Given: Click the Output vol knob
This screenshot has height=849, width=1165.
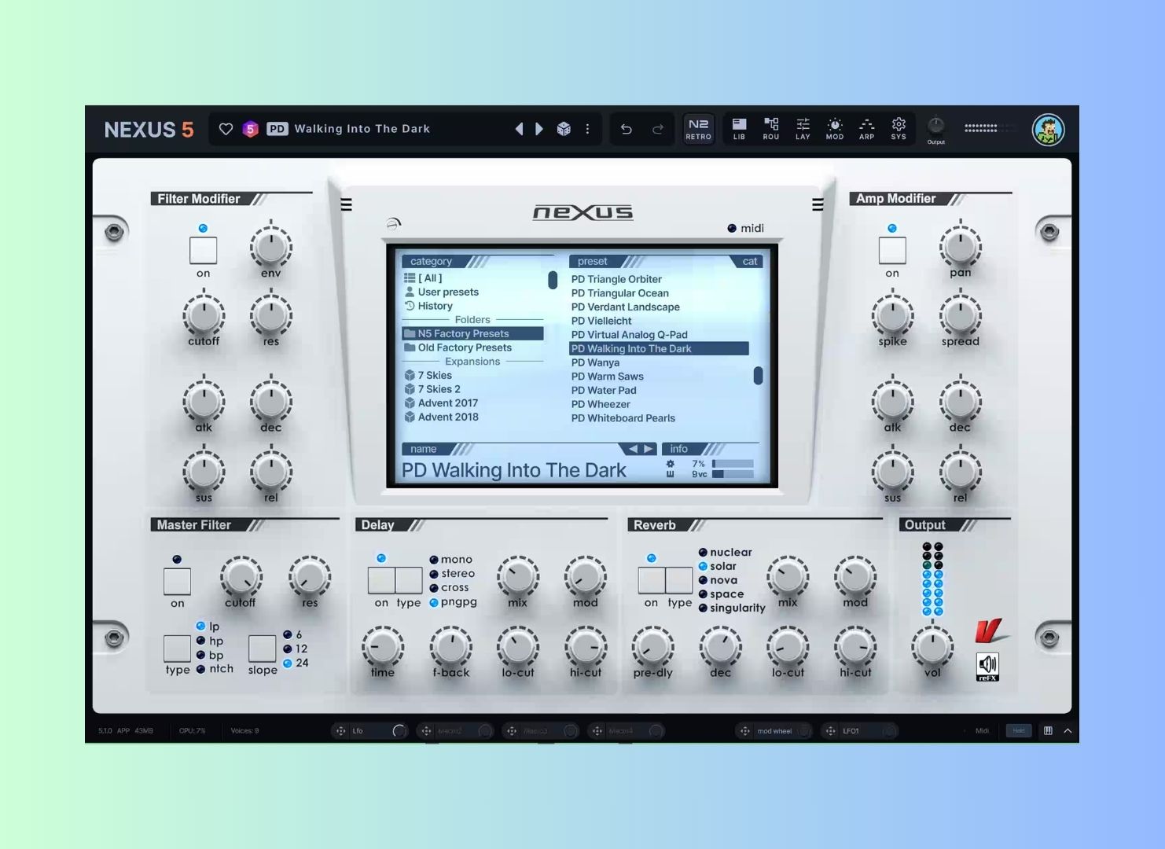Looking at the screenshot, I should point(932,647).
